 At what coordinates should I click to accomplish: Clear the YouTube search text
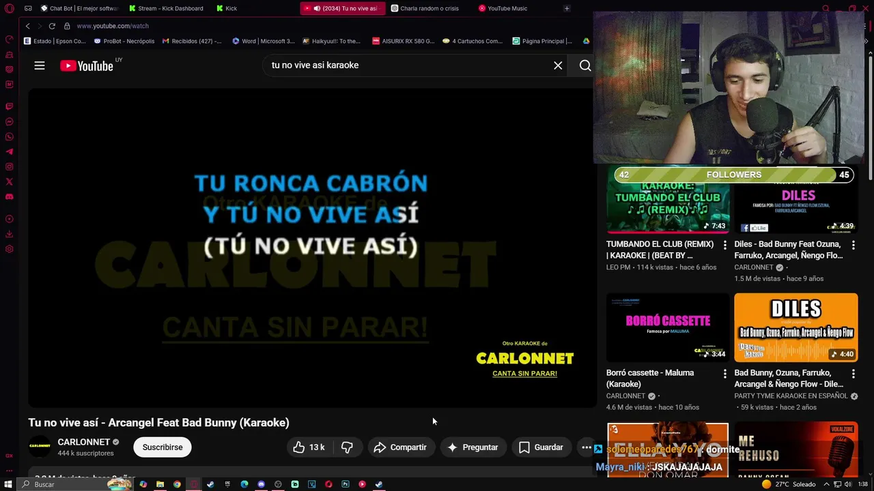558,65
